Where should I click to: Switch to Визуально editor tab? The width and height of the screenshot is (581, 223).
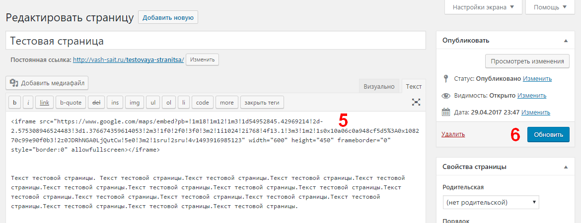[379, 86]
